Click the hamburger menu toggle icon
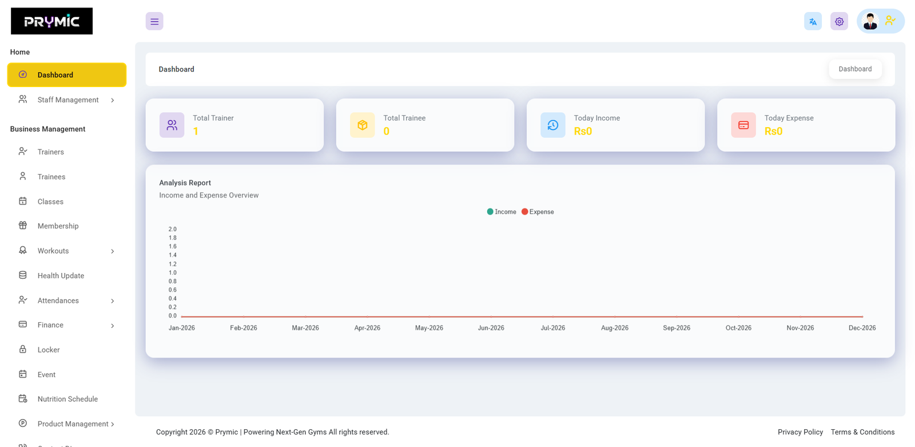The height and width of the screenshot is (447, 915). pyautogui.click(x=154, y=21)
